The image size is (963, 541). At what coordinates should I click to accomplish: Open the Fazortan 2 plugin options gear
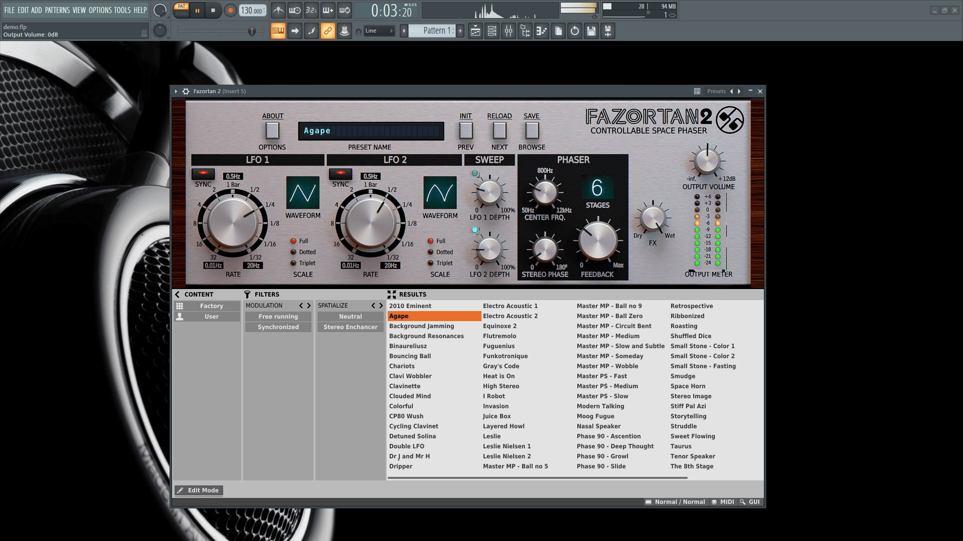(x=186, y=91)
